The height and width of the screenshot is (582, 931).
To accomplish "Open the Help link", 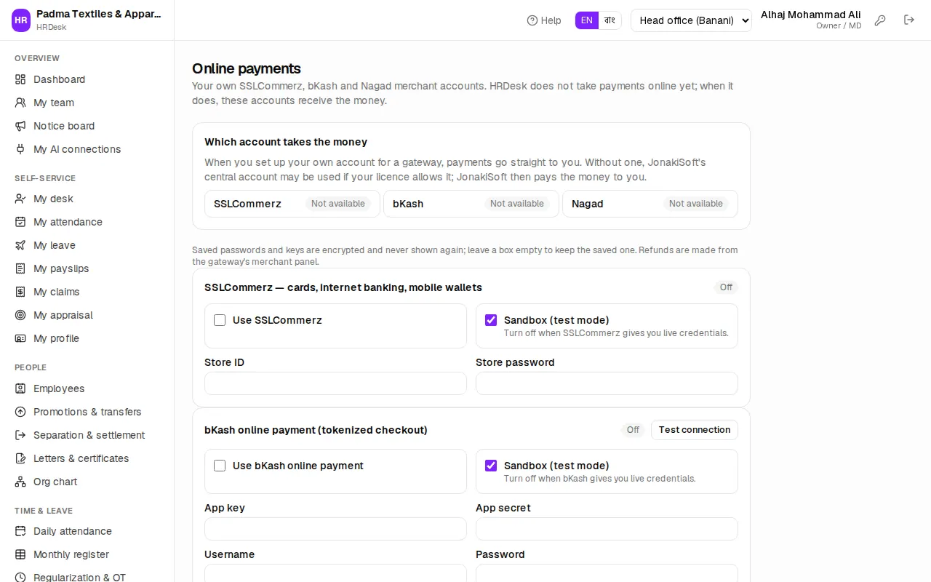I will pos(544,20).
